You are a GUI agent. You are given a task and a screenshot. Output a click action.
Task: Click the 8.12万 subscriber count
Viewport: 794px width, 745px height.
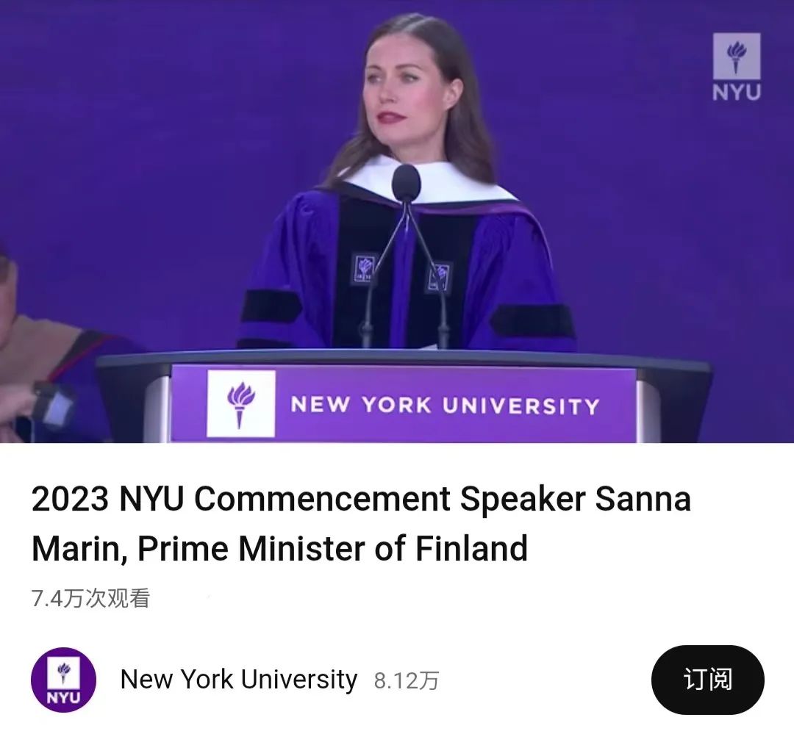click(406, 681)
